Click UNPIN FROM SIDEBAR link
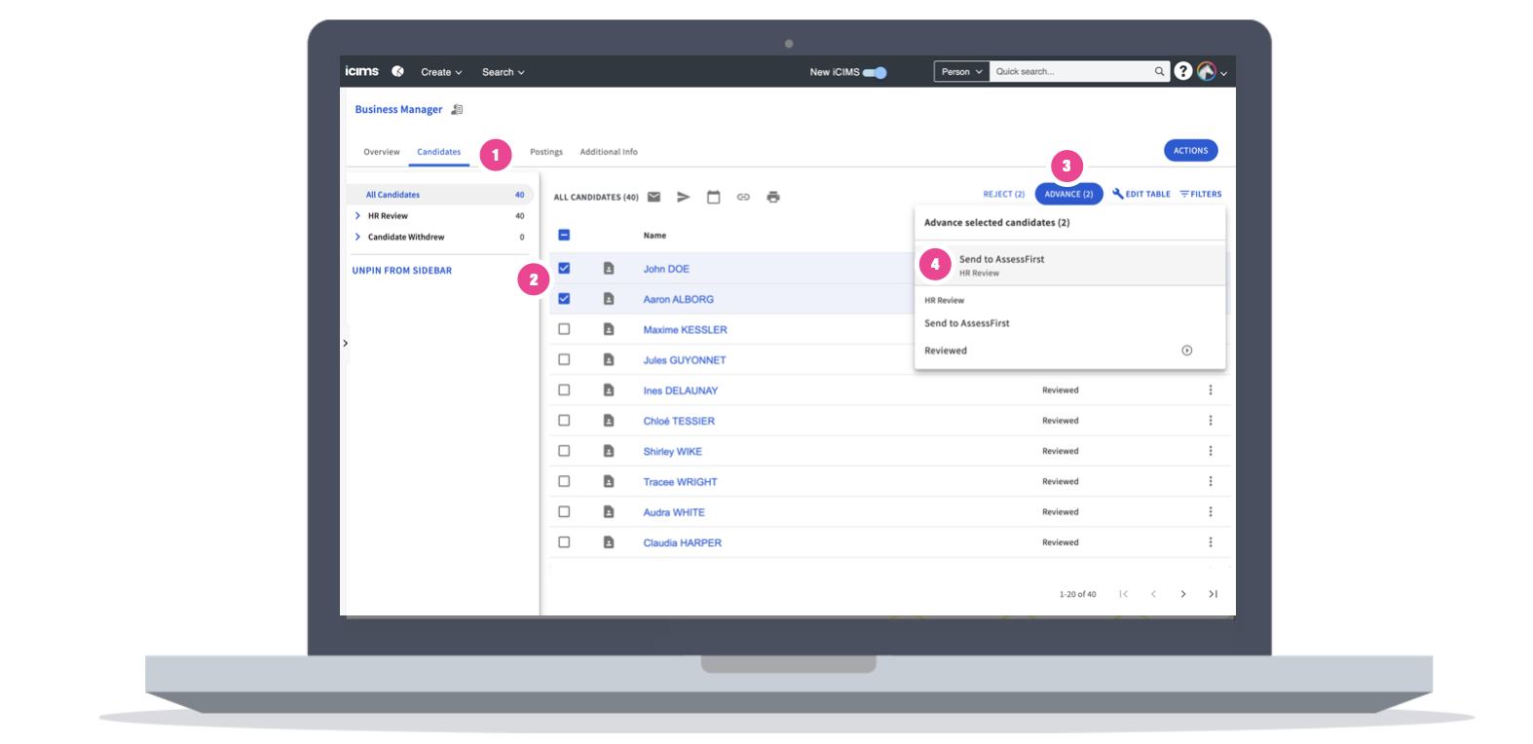 402,271
